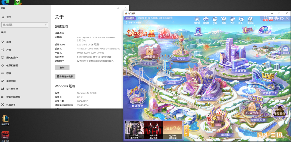
Task: Focus the 查找设置 search field
Action: pos(25,24)
